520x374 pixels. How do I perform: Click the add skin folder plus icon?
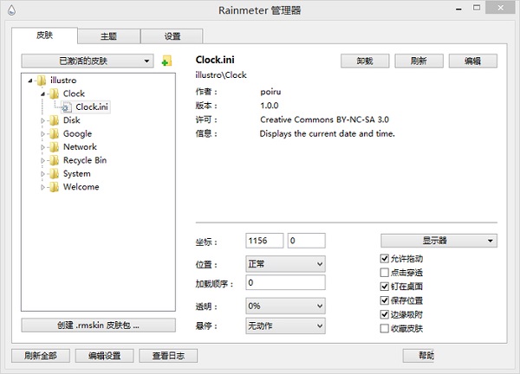166,61
